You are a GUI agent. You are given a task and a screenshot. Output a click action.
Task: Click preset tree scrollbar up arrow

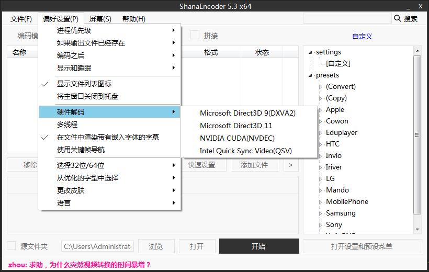tap(417, 51)
